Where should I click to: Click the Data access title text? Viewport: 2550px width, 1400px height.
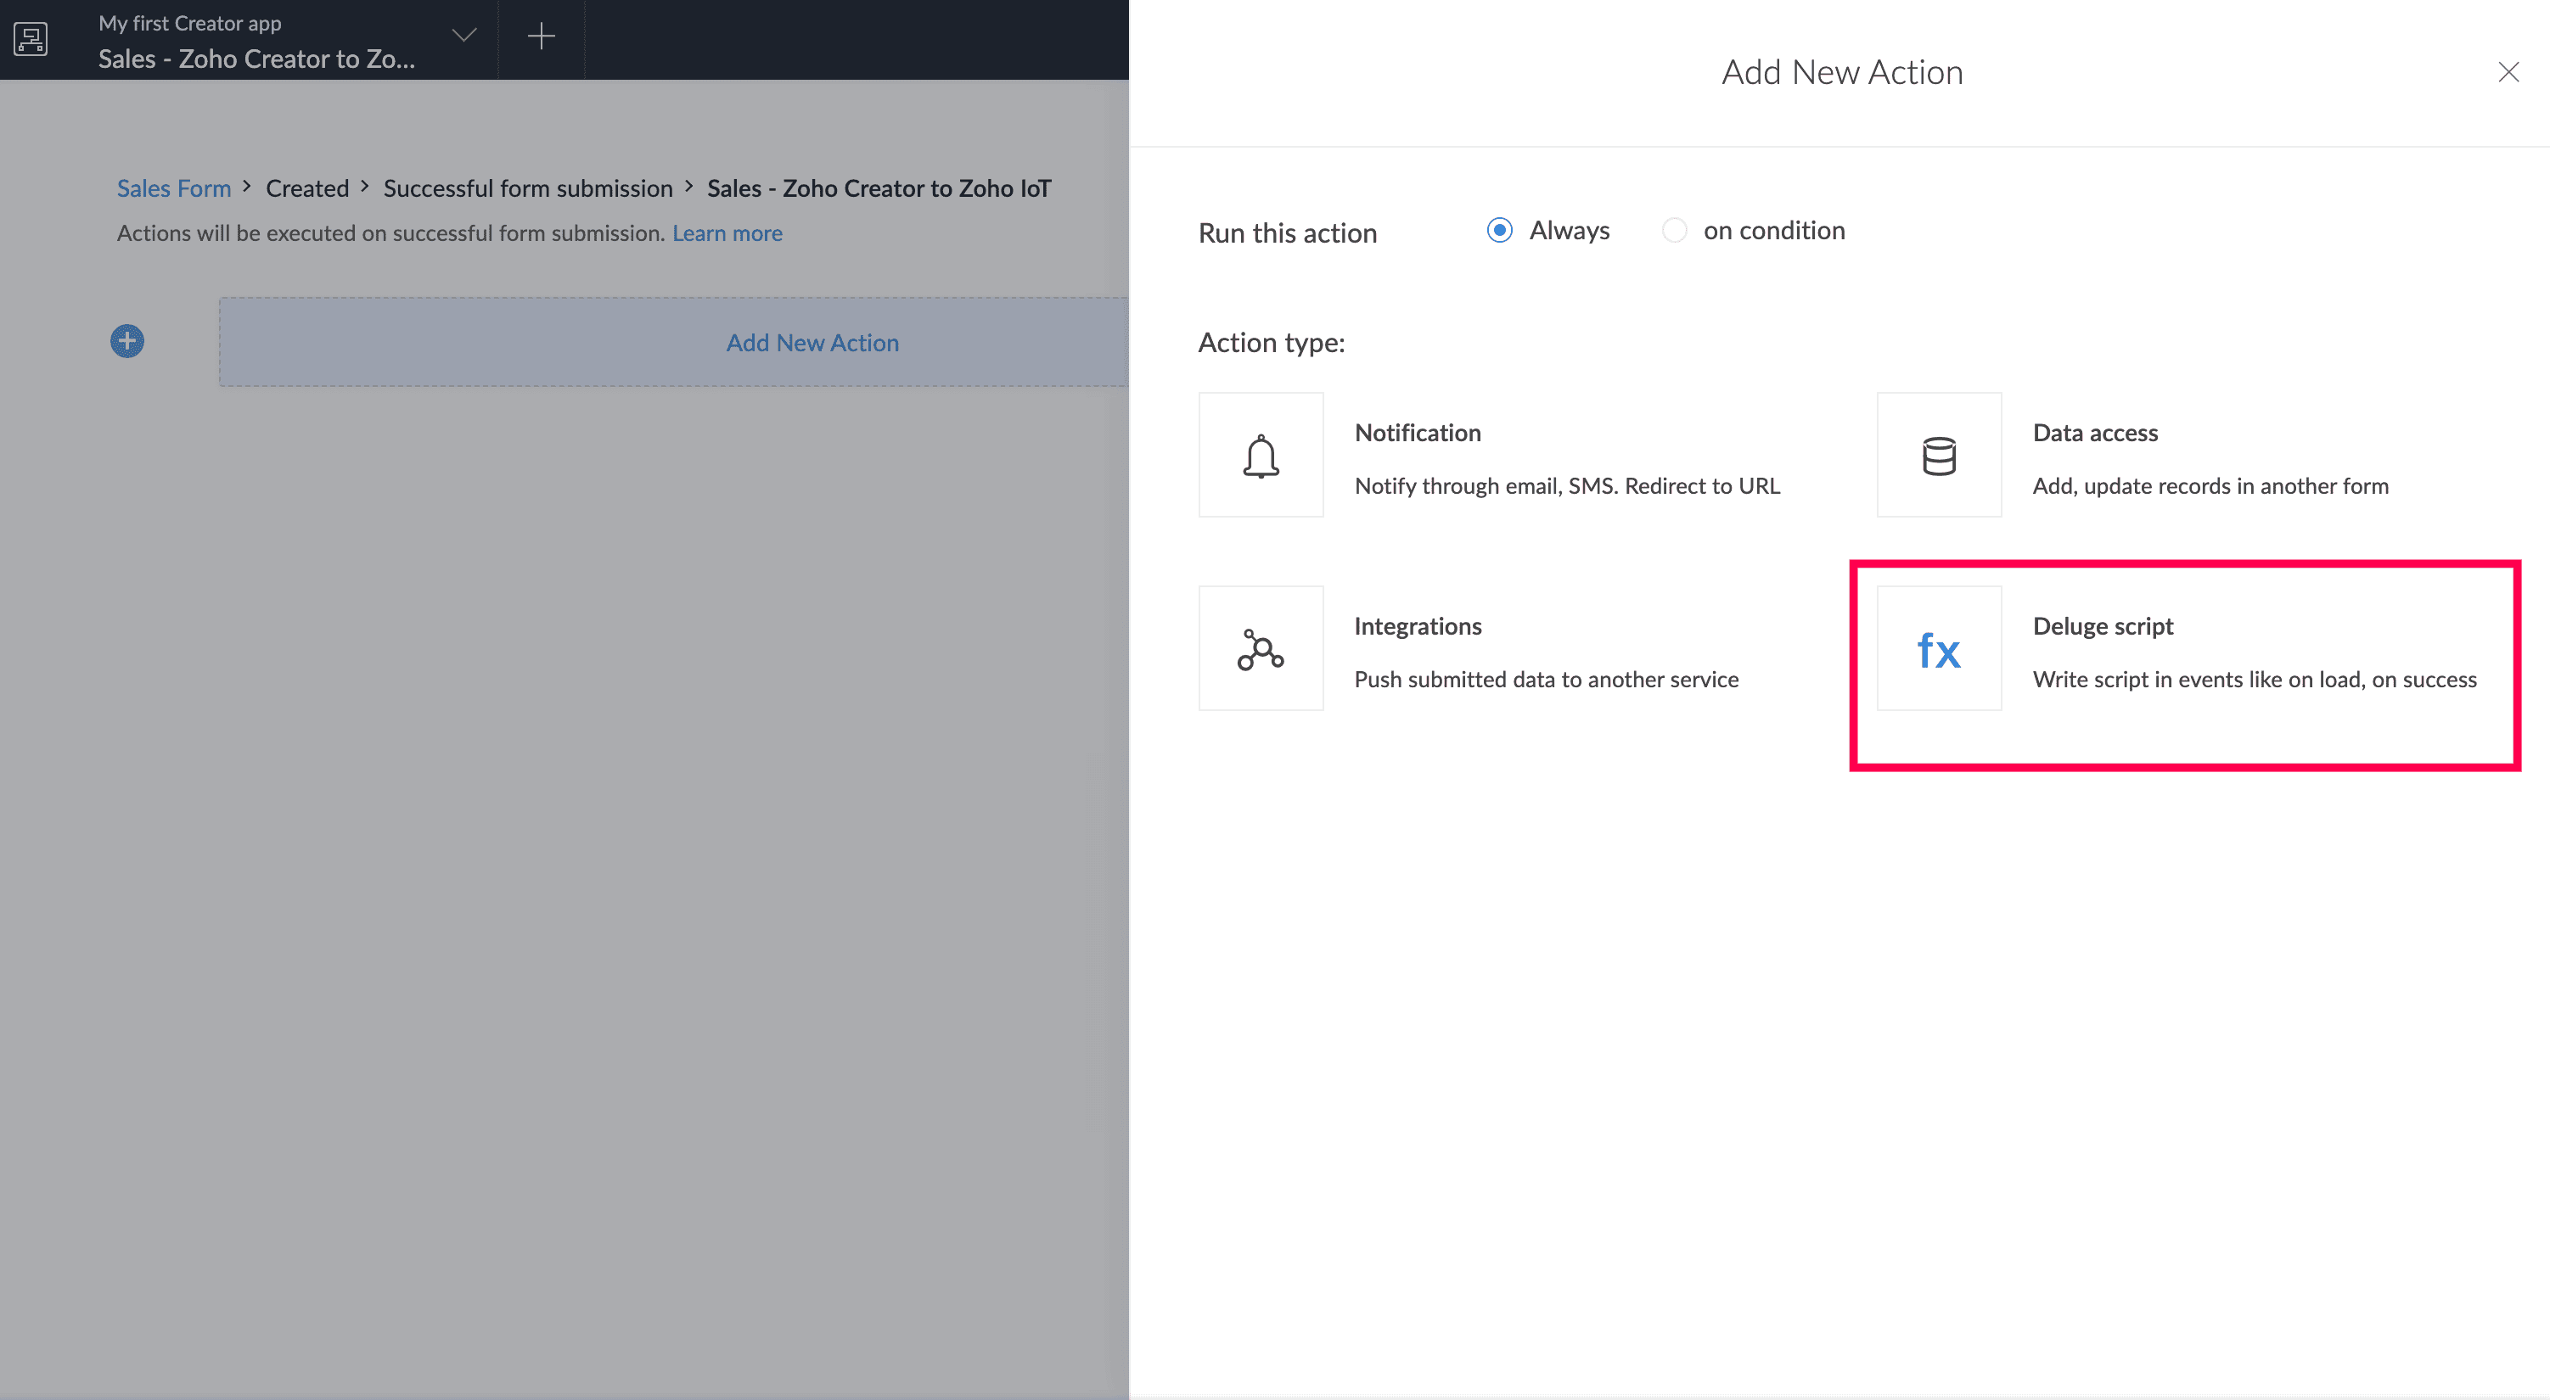point(2095,434)
